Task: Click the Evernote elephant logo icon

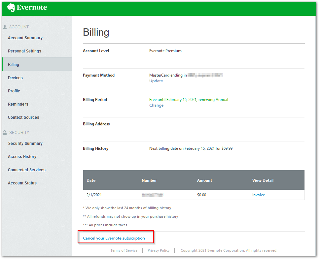Action: [x=11, y=8]
